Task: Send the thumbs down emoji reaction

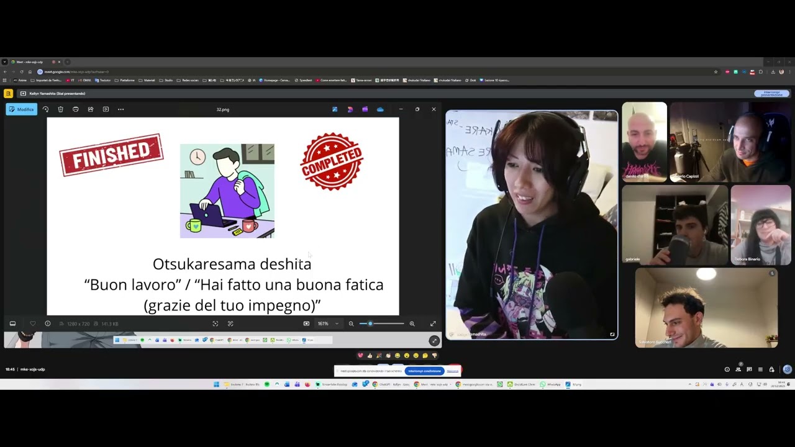Action: [434, 356]
